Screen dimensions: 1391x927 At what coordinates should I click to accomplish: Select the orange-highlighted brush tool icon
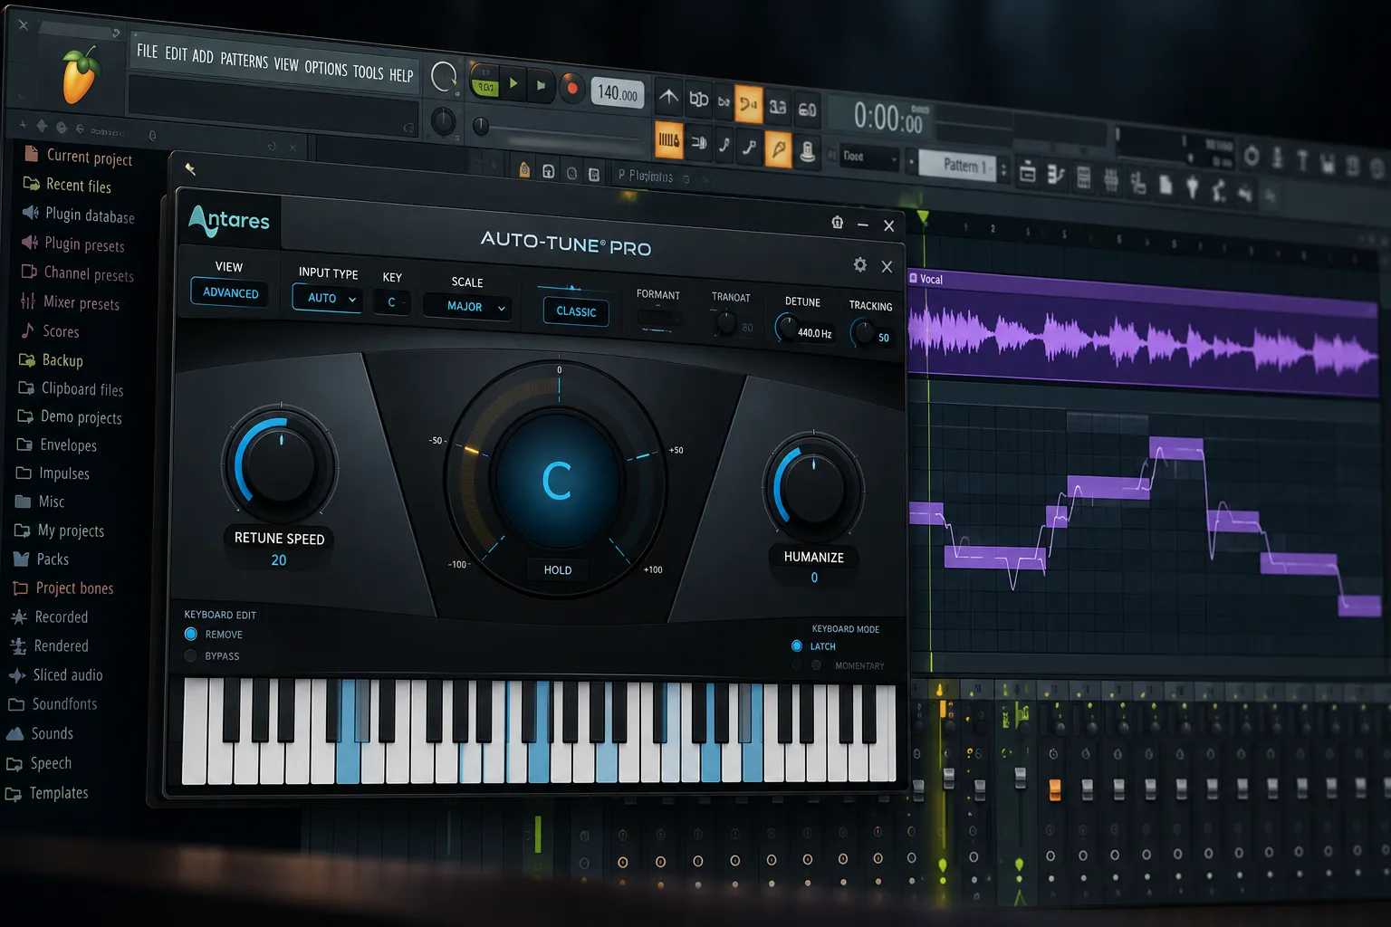pyautogui.click(x=778, y=148)
